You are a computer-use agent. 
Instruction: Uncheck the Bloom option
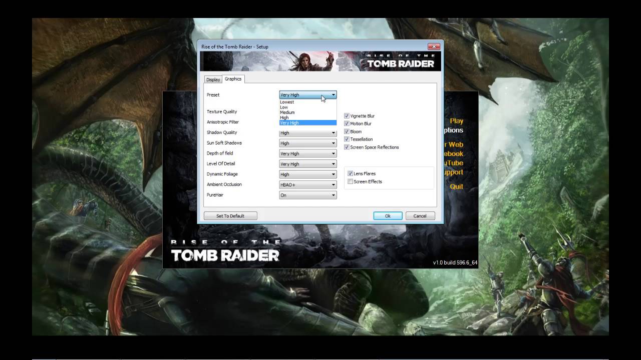347,131
